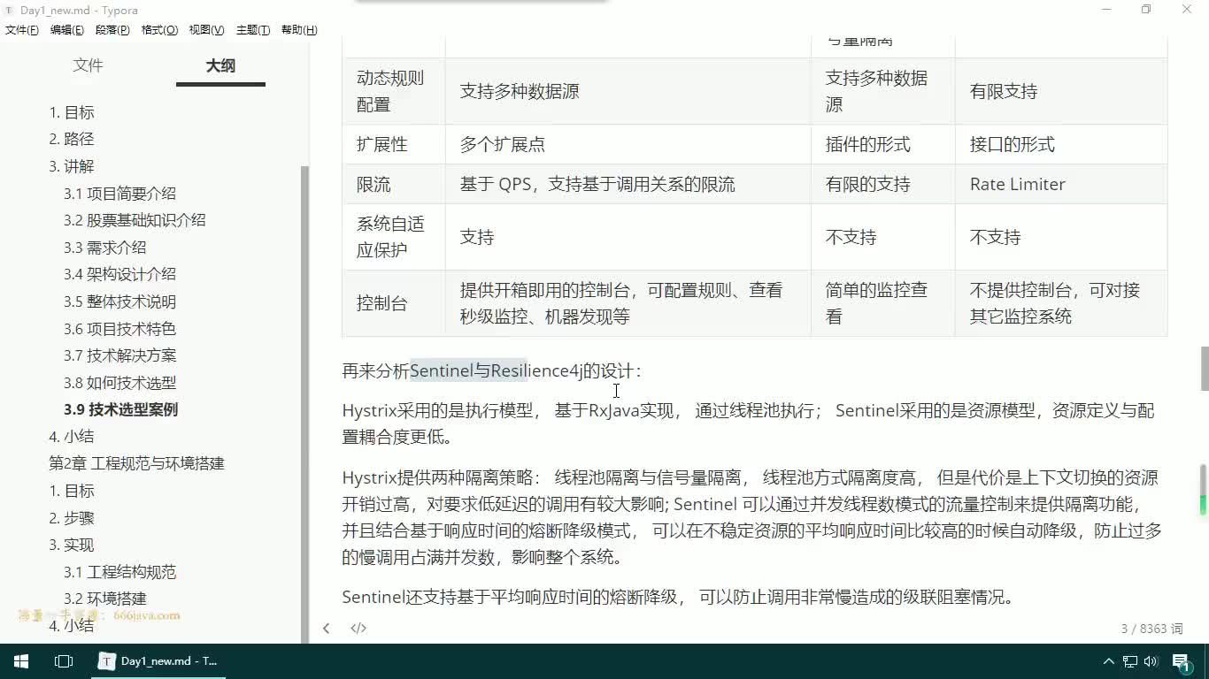Jump to 3.2 股票基础知识介绍

[135, 220]
